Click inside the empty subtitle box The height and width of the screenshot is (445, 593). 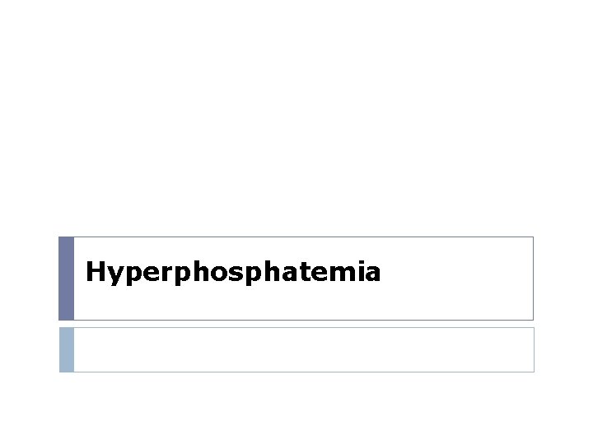[x=304, y=349]
